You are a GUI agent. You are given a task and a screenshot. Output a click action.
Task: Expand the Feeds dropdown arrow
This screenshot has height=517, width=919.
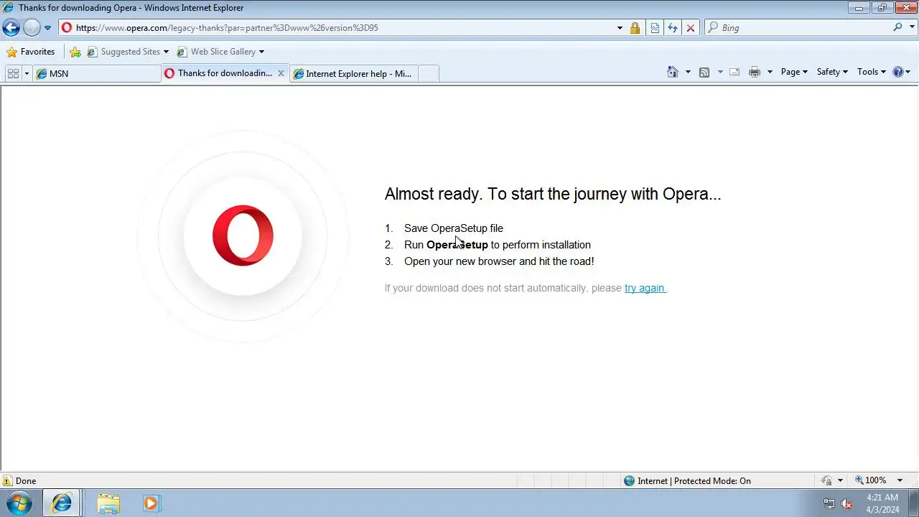(x=720, y=72)
